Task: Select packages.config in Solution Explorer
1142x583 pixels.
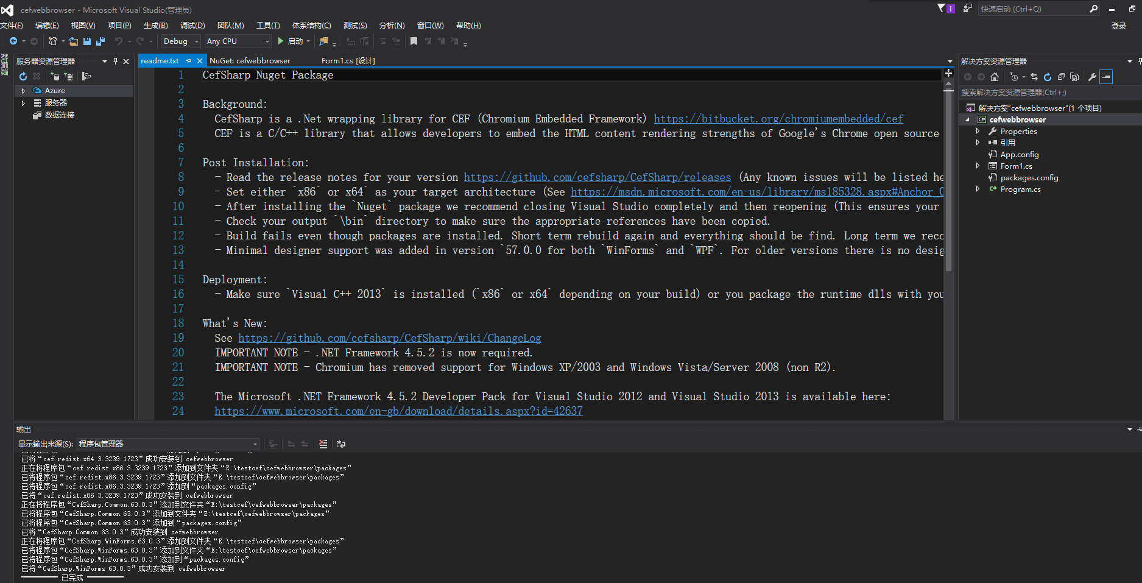Action: (x=1029, y=178)
